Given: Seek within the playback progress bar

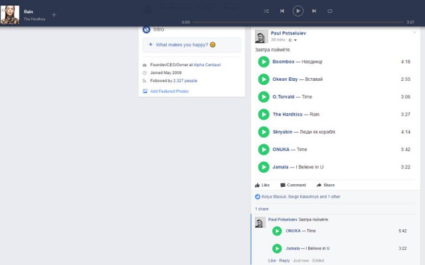Looking at the screenshot, I should 297,23.
